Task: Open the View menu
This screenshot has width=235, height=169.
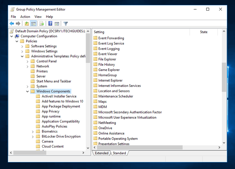Action: coord(38,17)
